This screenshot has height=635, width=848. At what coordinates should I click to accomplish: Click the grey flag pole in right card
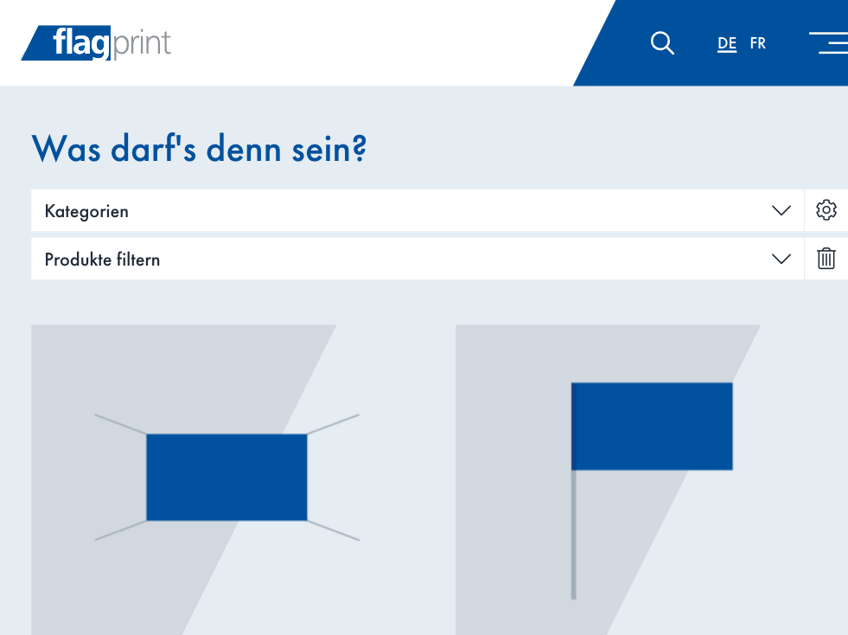(x=573, y=536)
